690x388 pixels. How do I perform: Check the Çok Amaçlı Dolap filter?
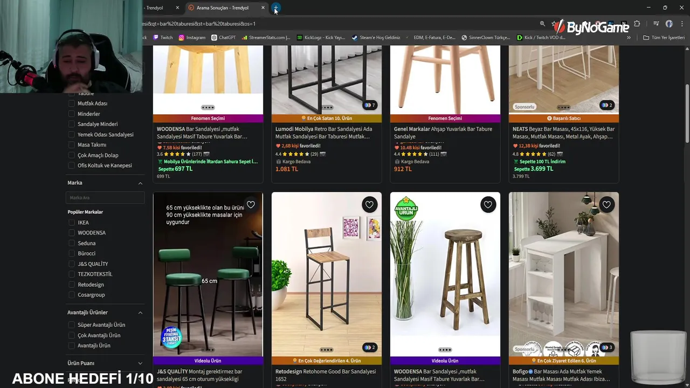71,155
